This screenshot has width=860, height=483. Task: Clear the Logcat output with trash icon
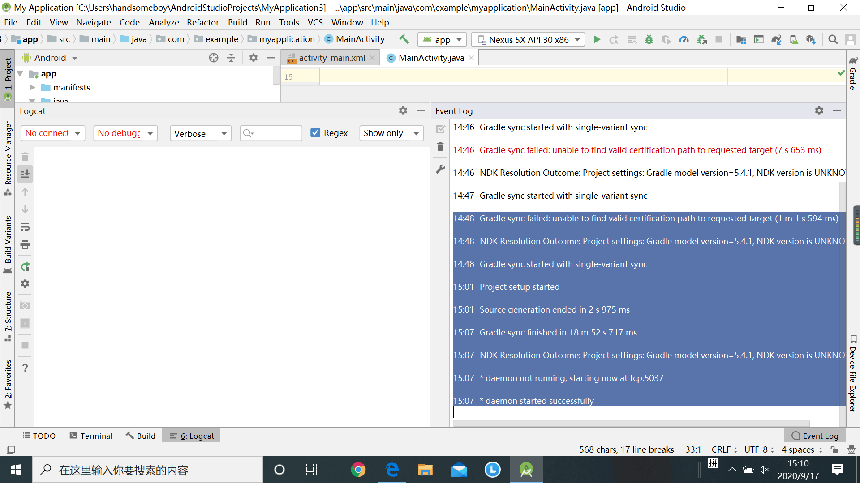tap(25, 157)
